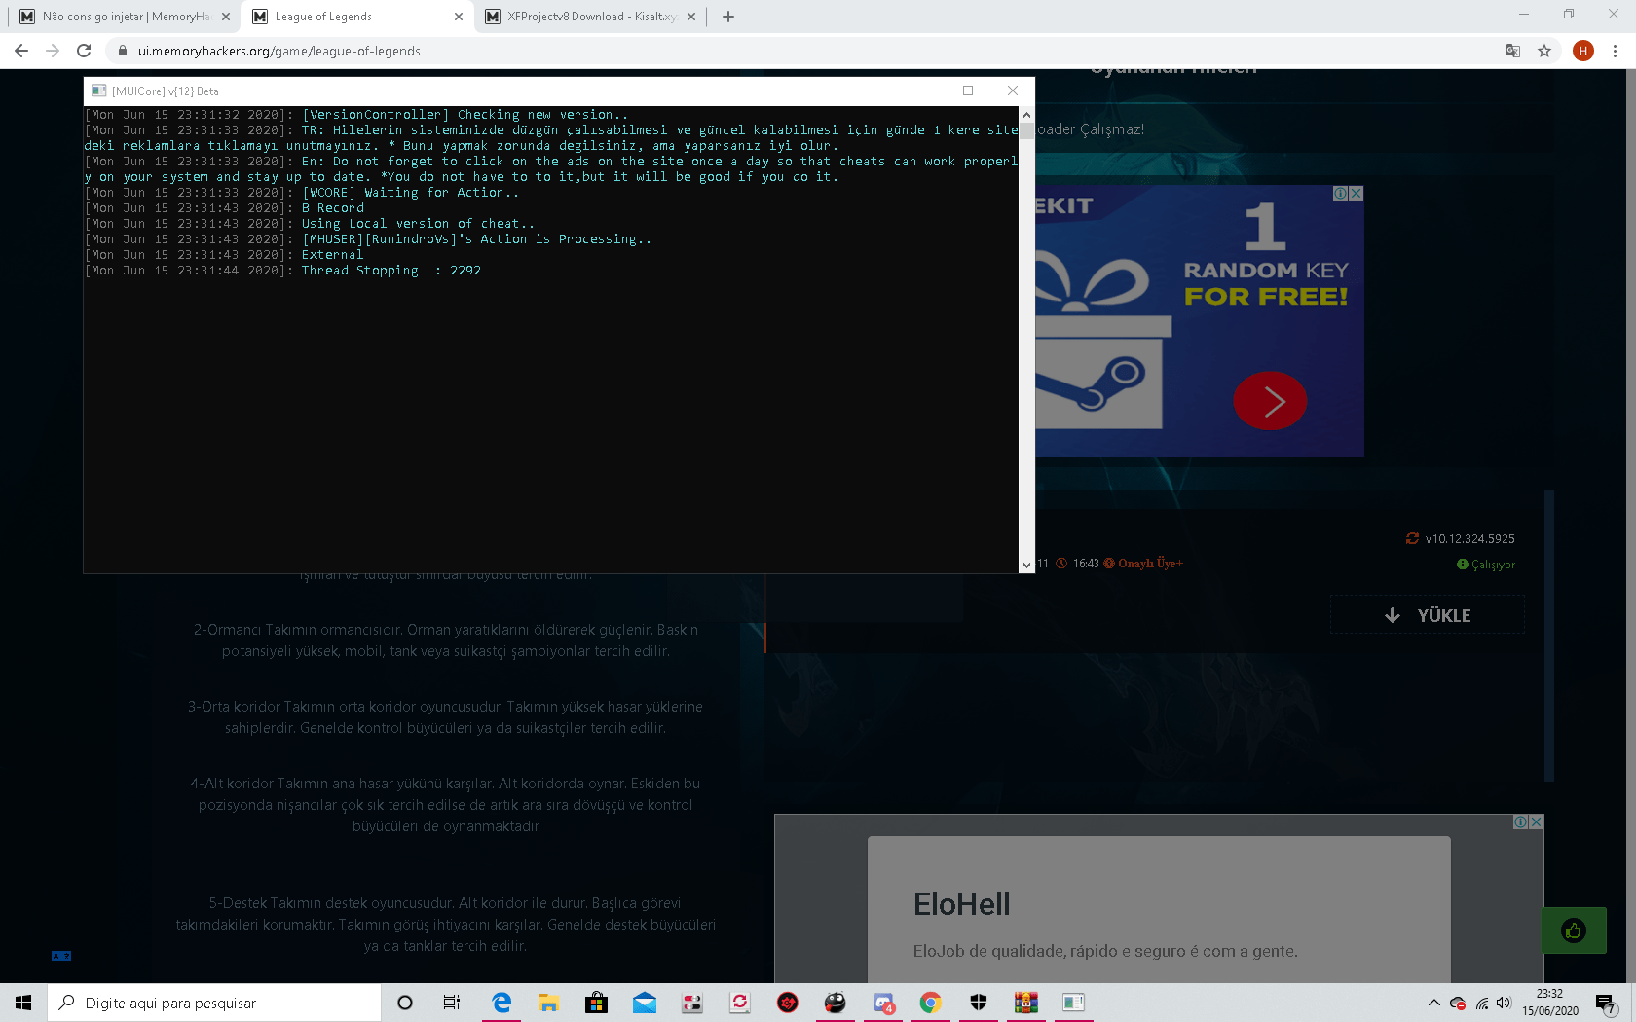The image size is (1636, 1022).
Task: Click the MUICore console taskbar icon
Action: pyautogui.click(x=1073, y=1003)
